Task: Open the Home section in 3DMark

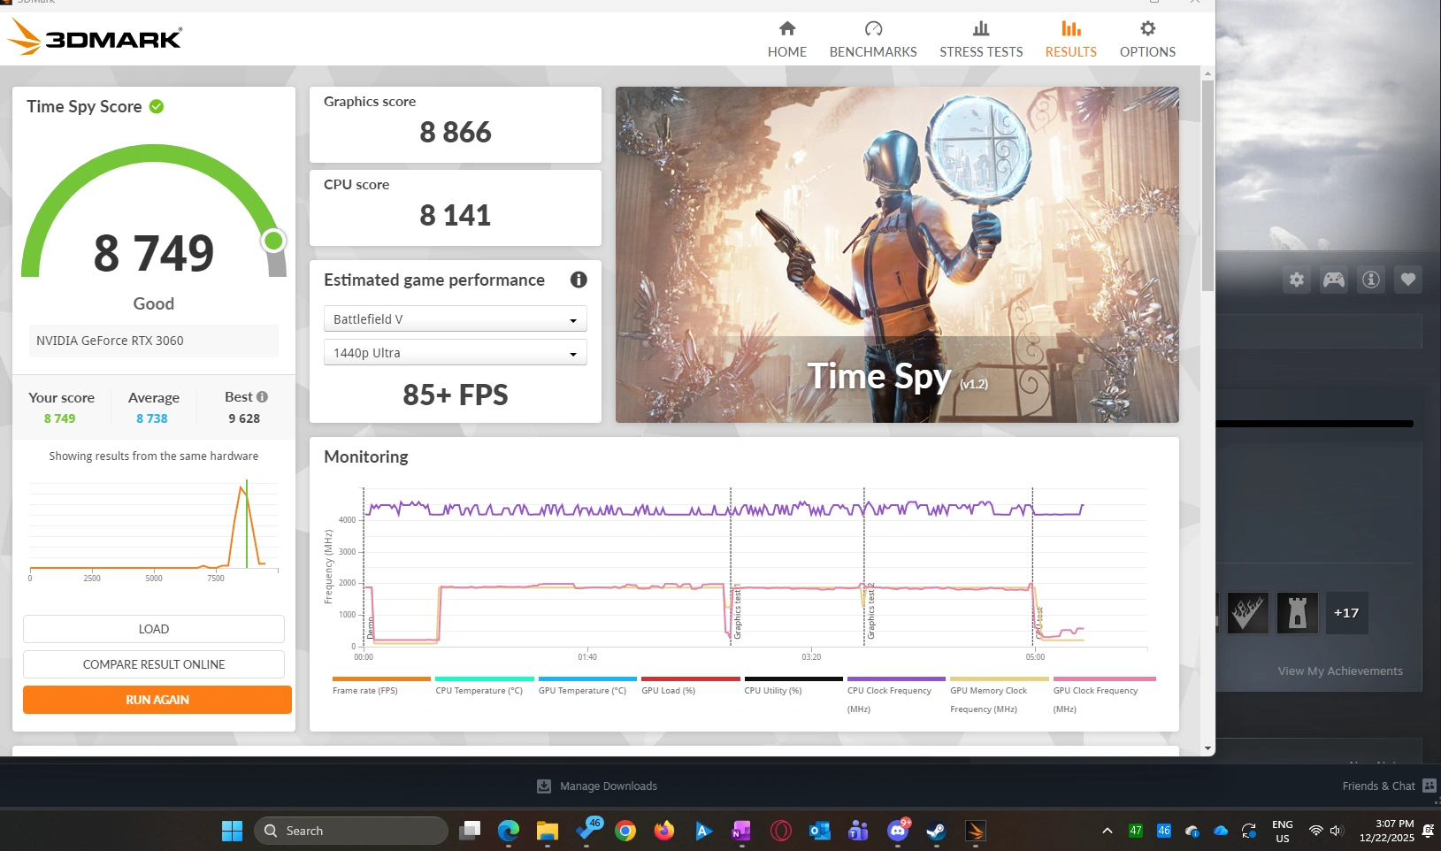Action: [x=786, y=40]
